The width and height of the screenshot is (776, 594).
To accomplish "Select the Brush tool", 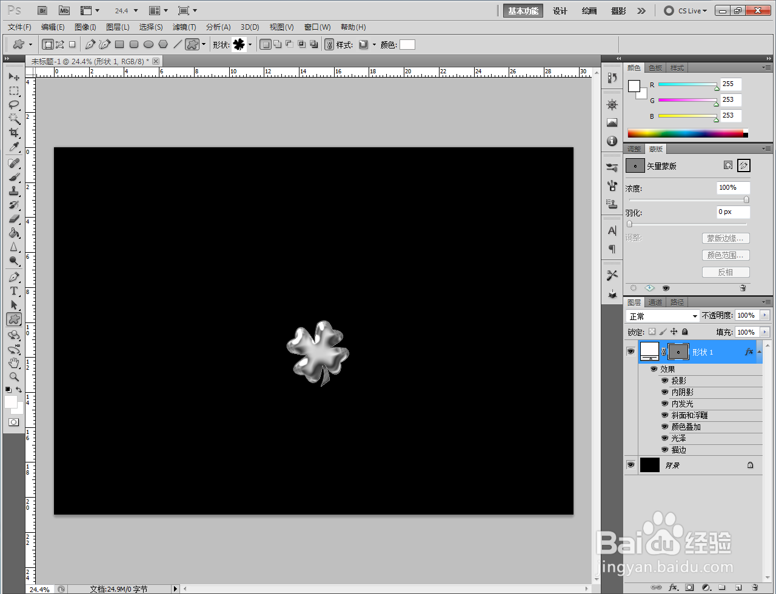I will click(14, 178).
